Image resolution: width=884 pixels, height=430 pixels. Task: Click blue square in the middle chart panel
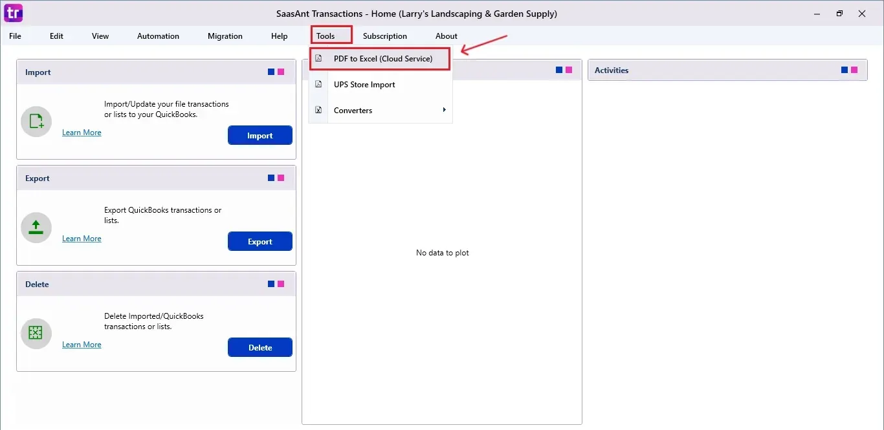click(x=559, y=70)
